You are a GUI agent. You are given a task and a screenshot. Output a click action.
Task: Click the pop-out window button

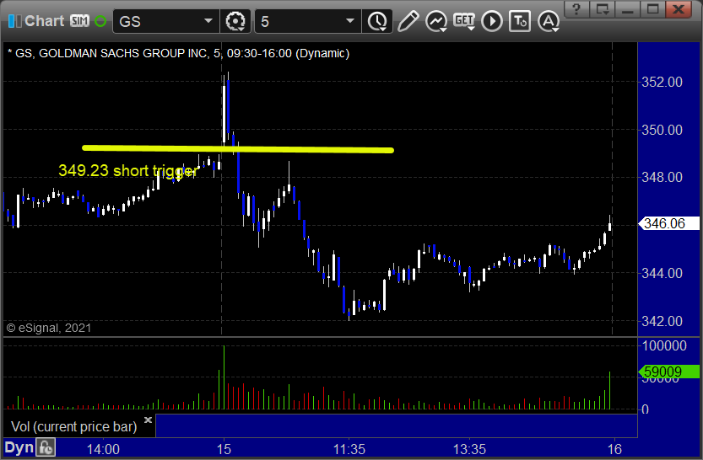tap(602, 9)
